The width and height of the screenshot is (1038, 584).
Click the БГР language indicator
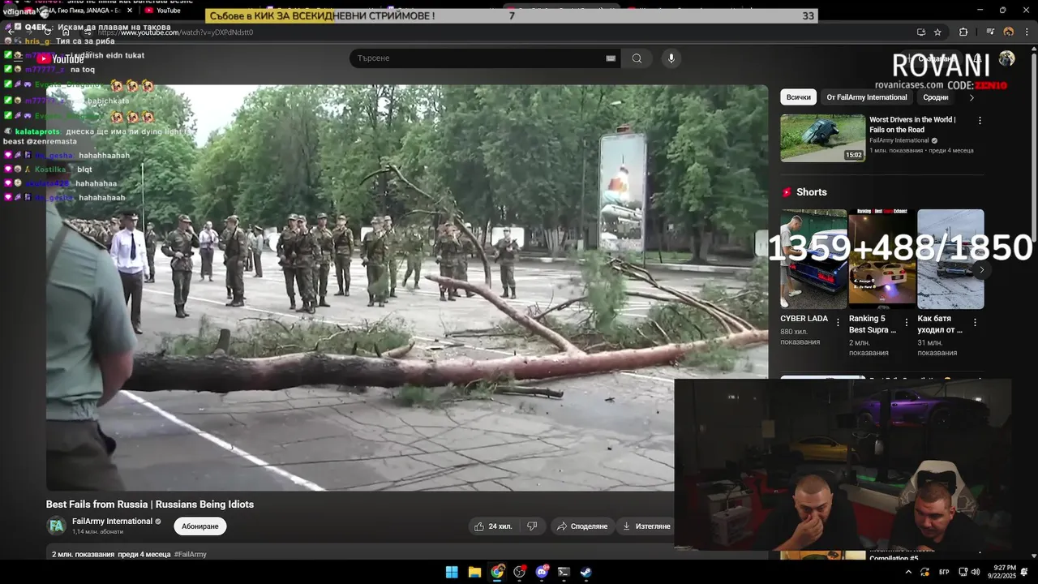pyautogui.click(x=944, y=572)
